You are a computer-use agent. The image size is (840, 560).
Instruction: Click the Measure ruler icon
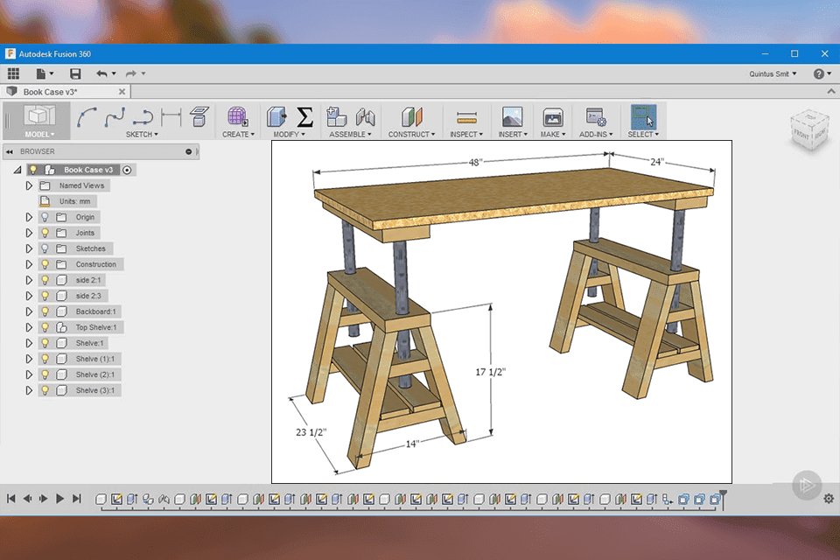click(466, 117)
